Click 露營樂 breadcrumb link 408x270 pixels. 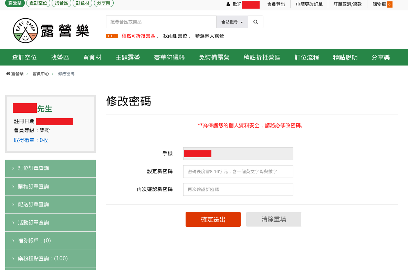[x=17, y=74]
